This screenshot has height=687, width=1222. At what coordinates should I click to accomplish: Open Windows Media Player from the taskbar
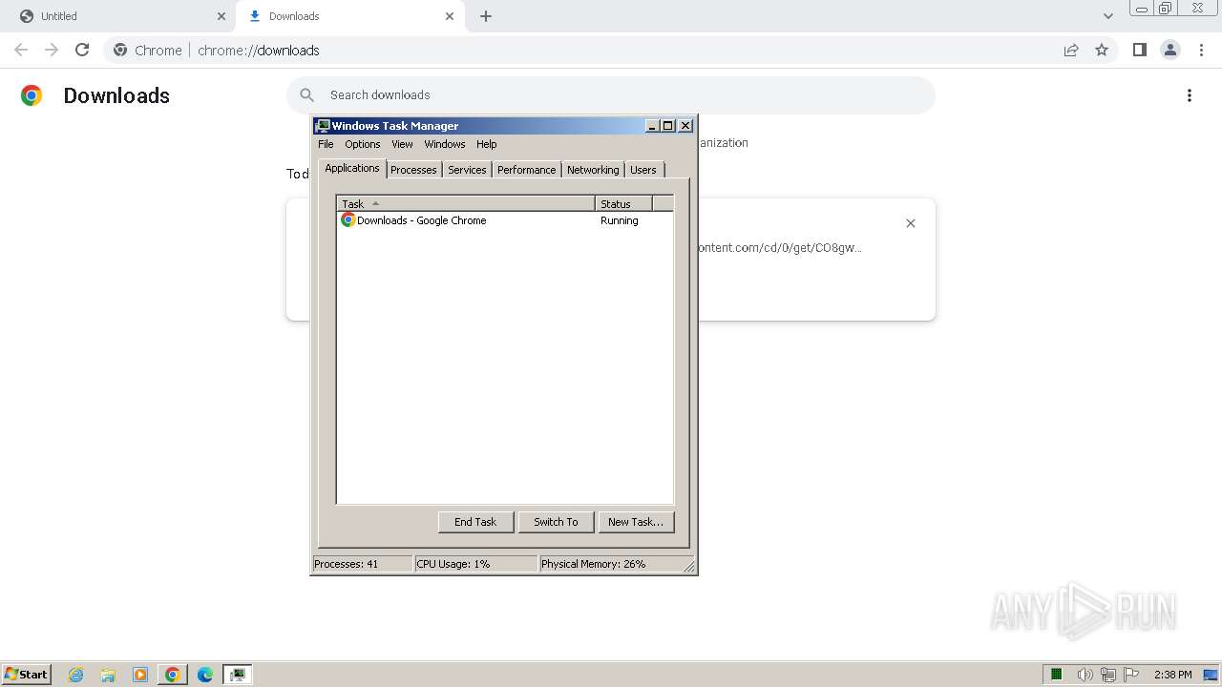click(x=140, y=675)
